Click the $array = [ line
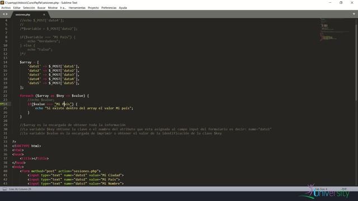The height and width of the screenshot is (201, 358). tap(29, 62)
